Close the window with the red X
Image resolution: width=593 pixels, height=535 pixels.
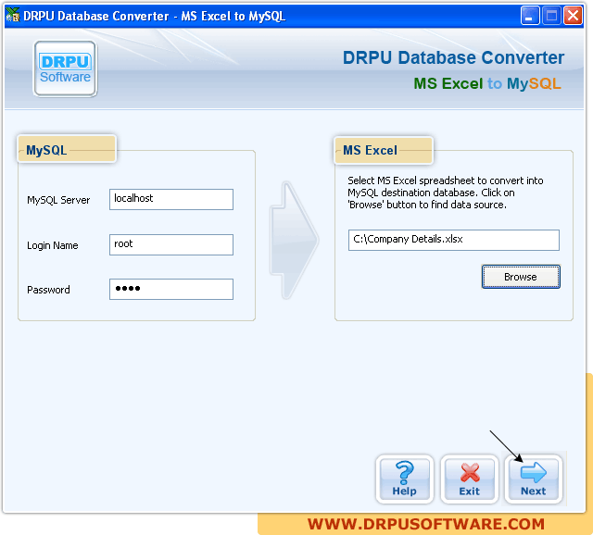(573, 16)
